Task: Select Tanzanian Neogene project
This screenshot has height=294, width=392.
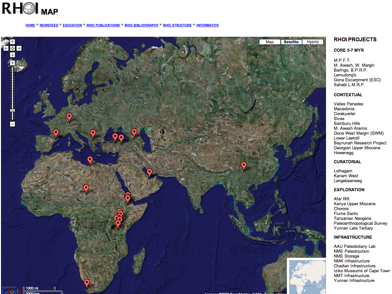Action: pos(352,219)
